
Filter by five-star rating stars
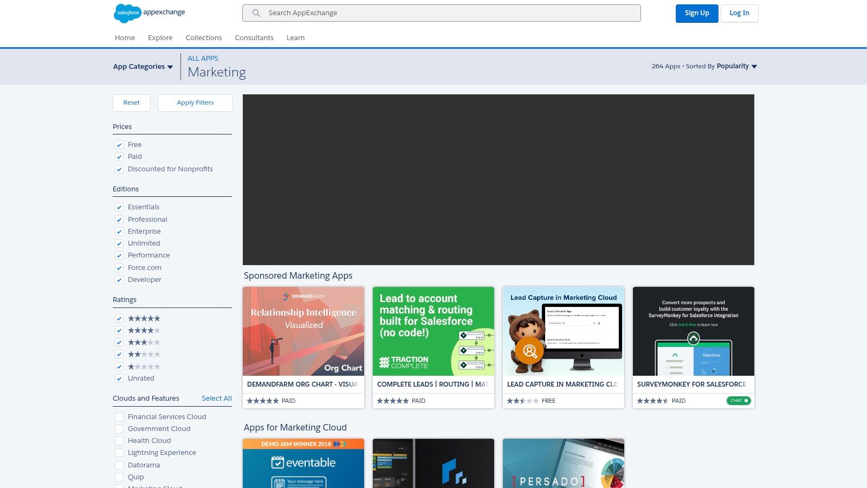[144, 318]
